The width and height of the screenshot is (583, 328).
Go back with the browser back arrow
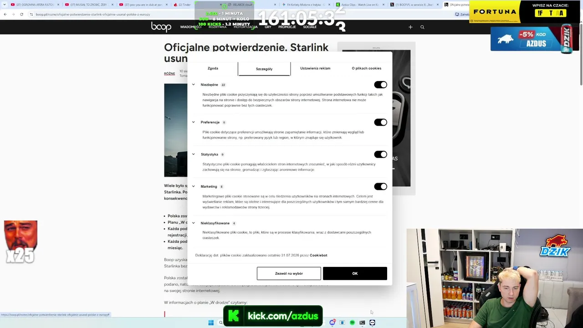5,14
